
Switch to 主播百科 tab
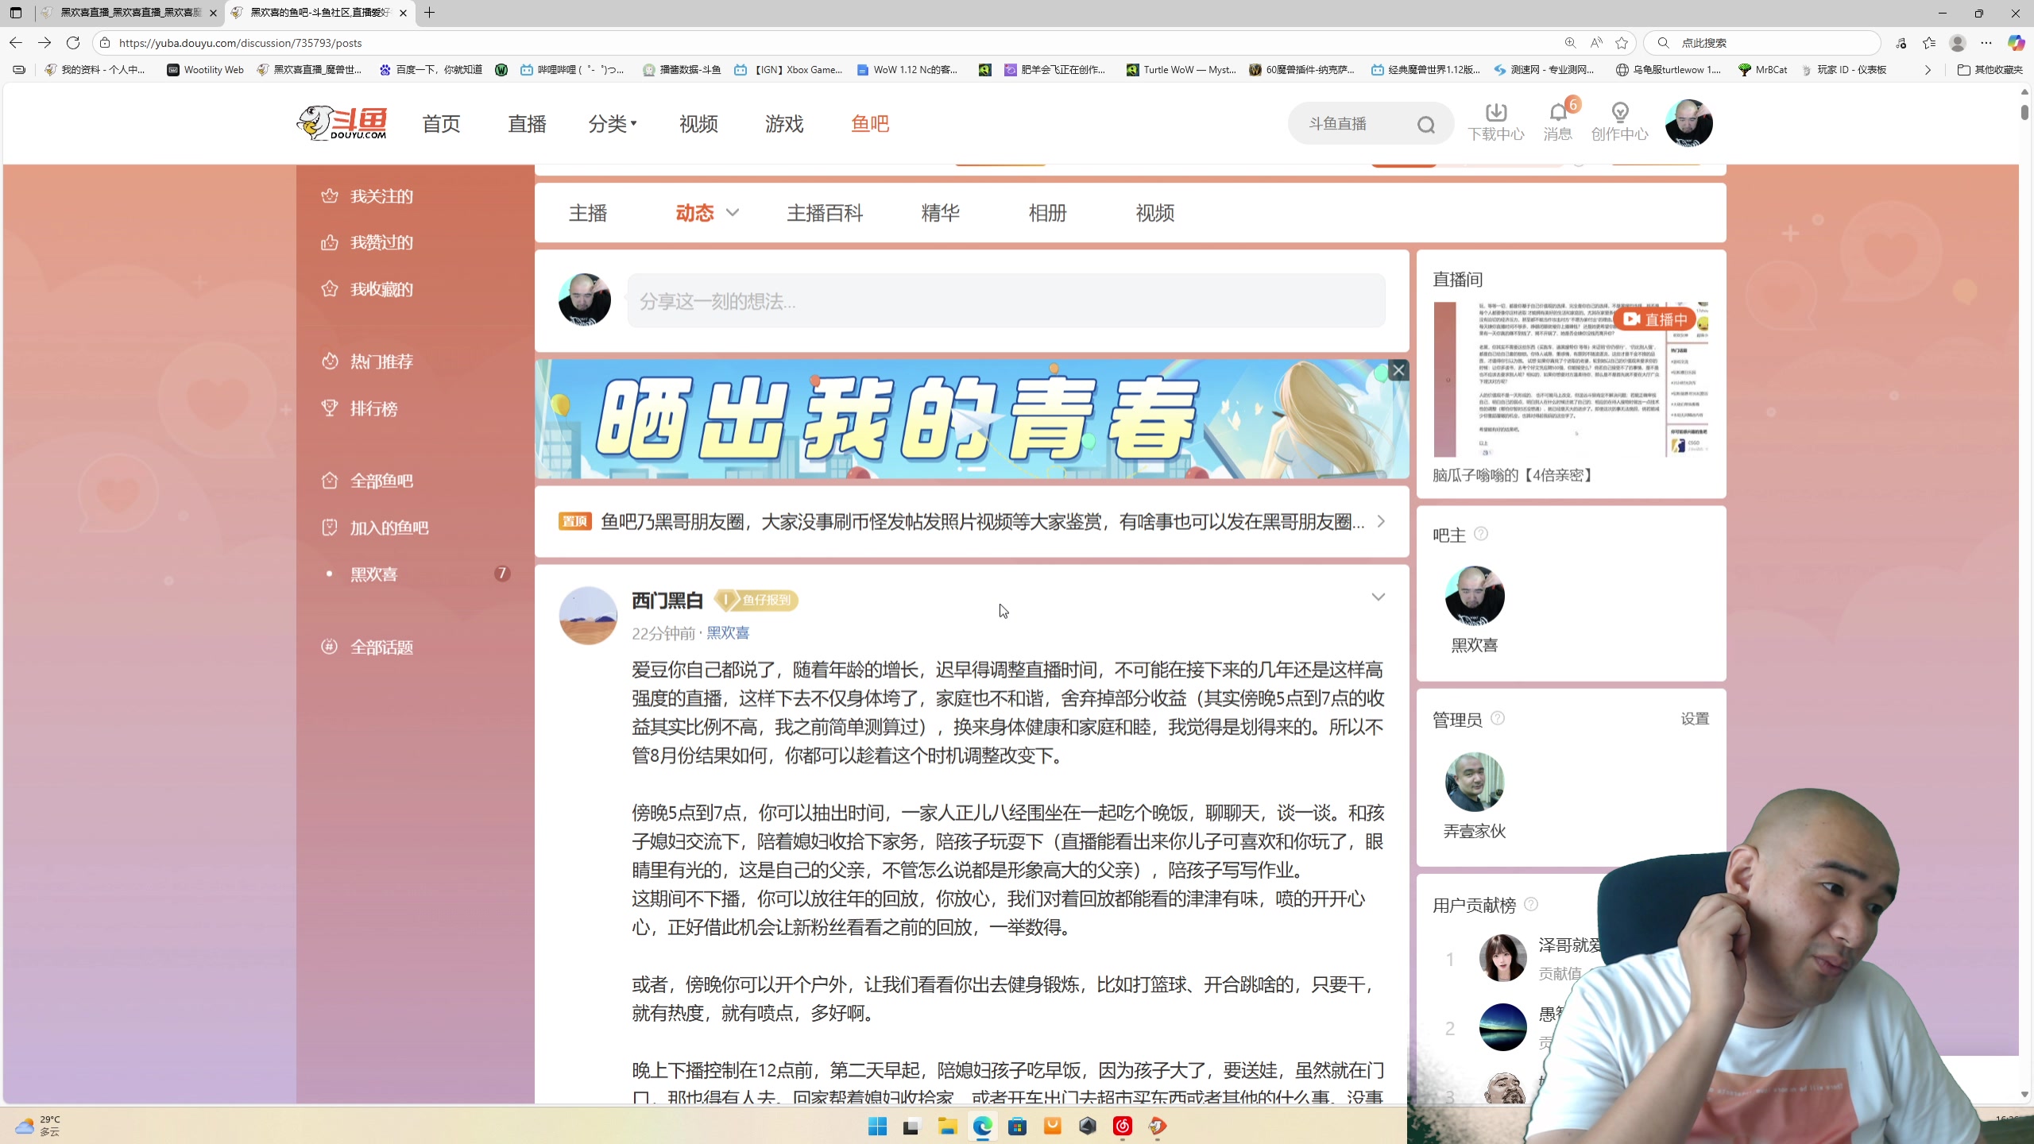tap(825, 213)
